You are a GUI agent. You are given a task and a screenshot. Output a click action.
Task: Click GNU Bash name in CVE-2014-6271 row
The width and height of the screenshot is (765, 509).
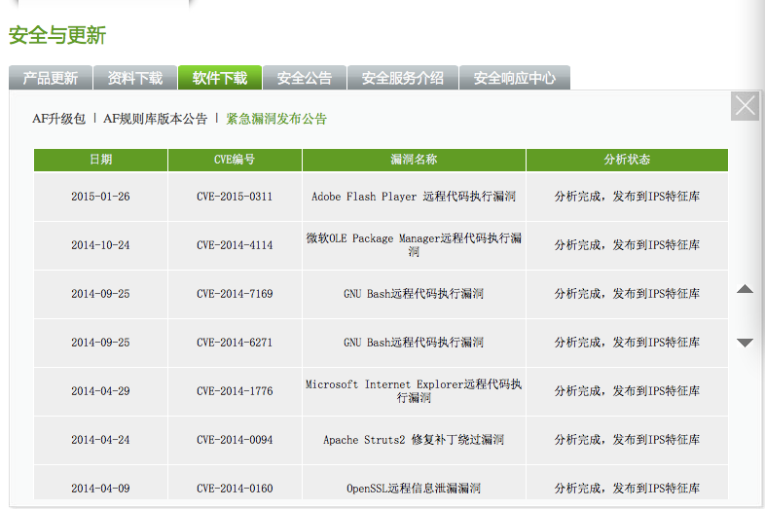coord(414,343)
